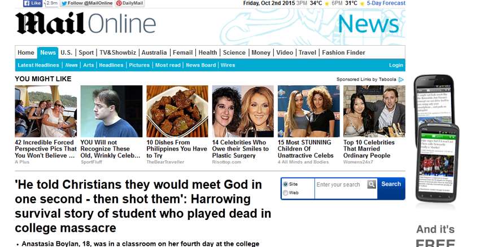Image resolution: width=480 pixels, height=247 pixels.
Task: Open the Latest Headlines subsection
Action: click(38, 65)
